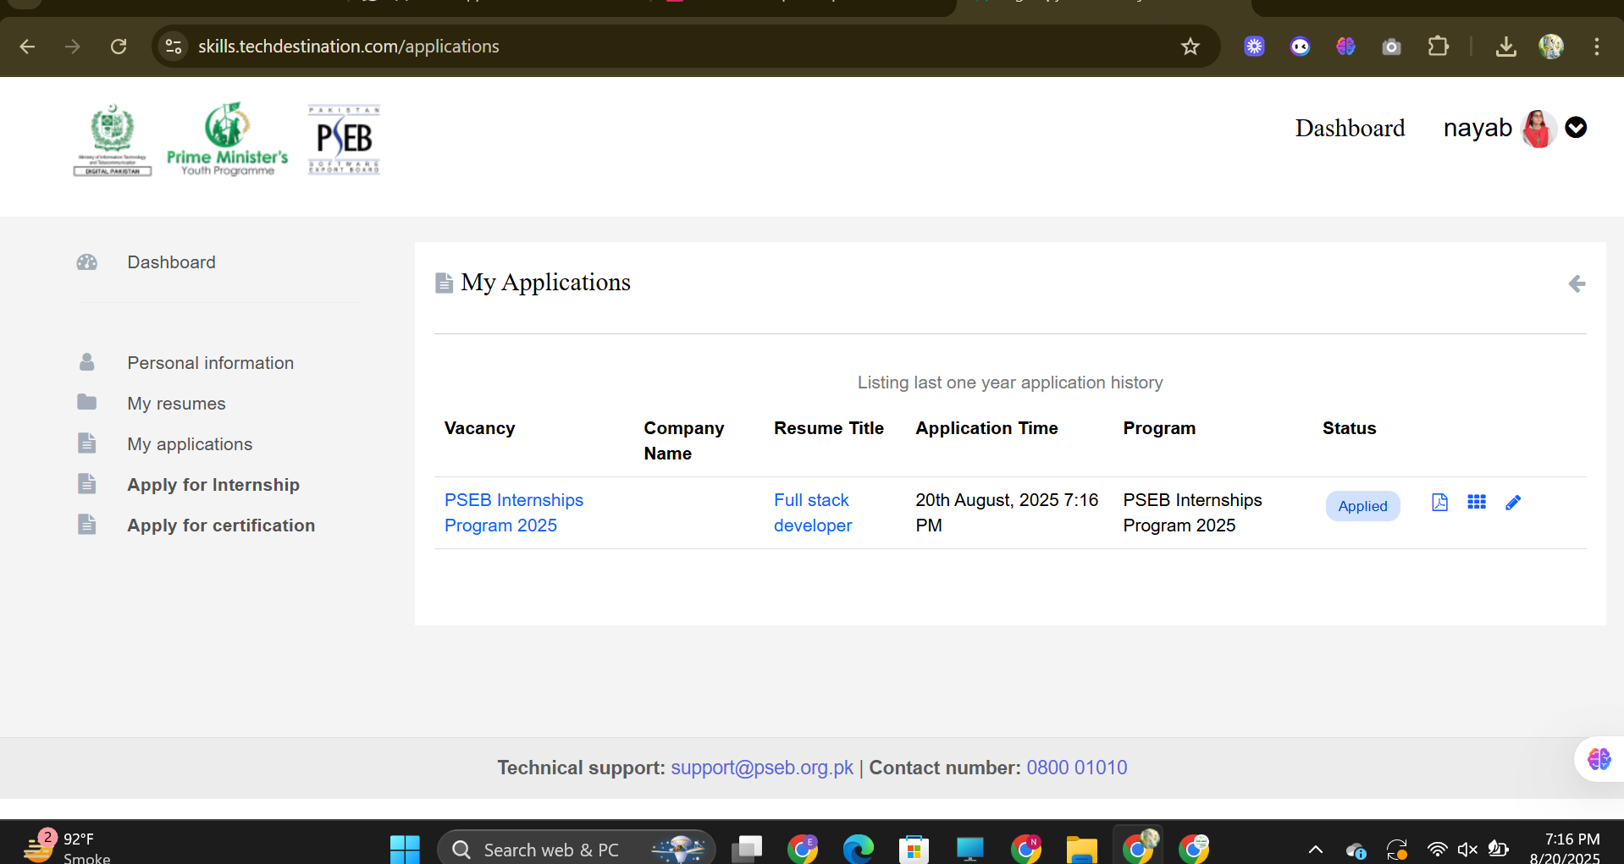Click the Applied status badge
This screenshot has width=1624, height=864.
pos(1362,506)
